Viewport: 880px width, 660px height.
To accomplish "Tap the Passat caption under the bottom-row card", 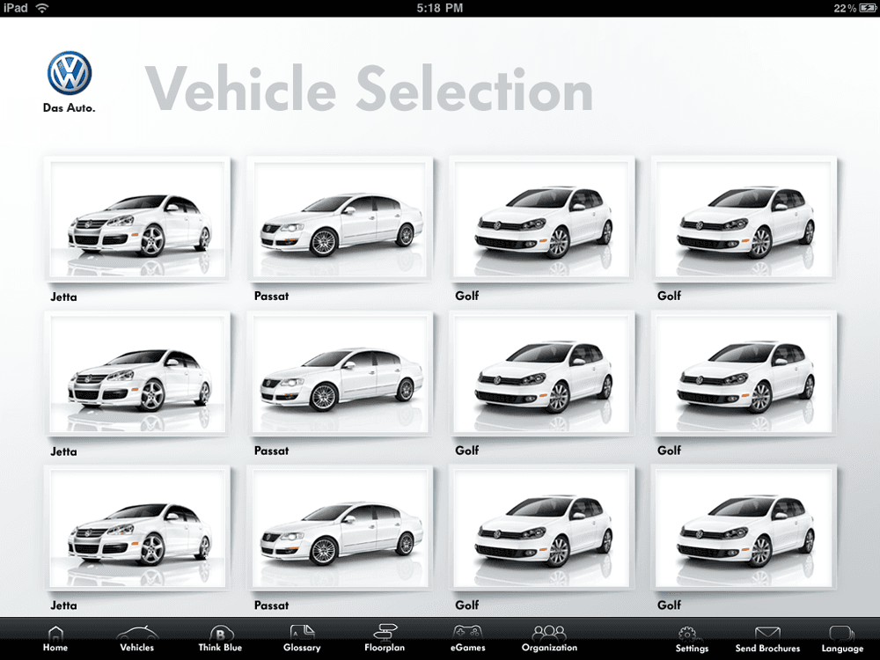I will tap(272, 605).
